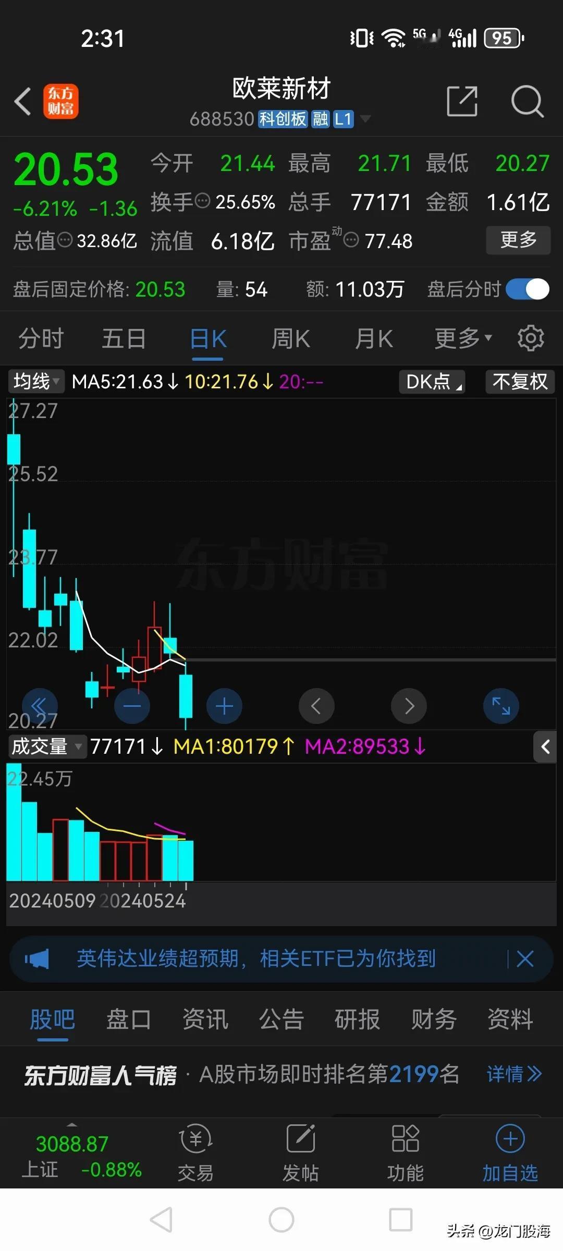
Task: Open 财务 tab
Action: [x=434, y=1019]
